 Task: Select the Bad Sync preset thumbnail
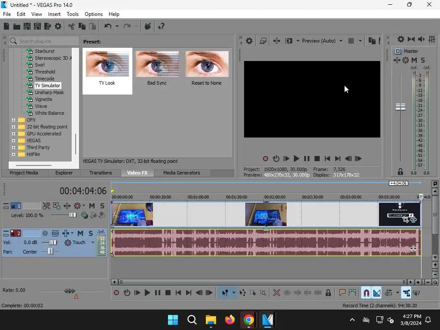157,64
